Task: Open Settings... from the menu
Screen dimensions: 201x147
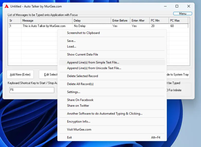Action: [x=112, y=92]
